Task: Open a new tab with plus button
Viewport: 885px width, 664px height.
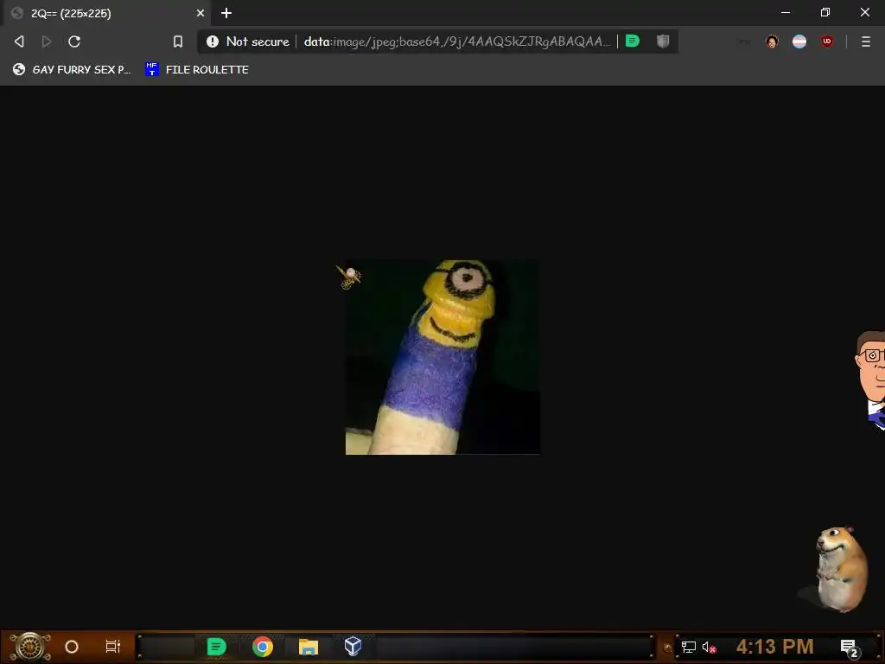Action: pyautogui.click(x=226, y=13)
